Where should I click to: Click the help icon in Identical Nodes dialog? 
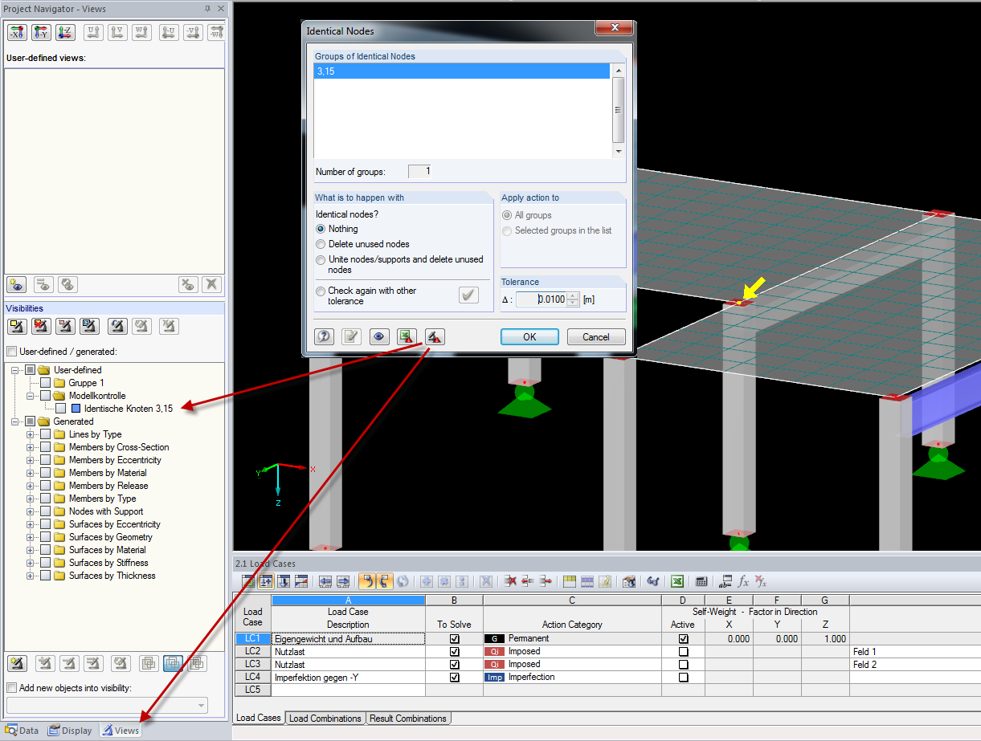click(324, 336)
